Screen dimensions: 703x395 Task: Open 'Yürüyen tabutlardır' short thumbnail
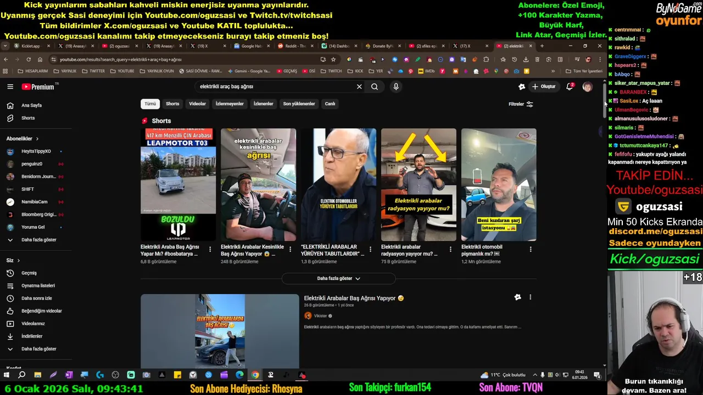coord(338,184)
